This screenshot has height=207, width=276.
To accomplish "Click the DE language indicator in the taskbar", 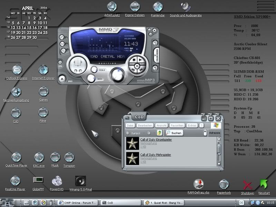I will pos(241,203).
